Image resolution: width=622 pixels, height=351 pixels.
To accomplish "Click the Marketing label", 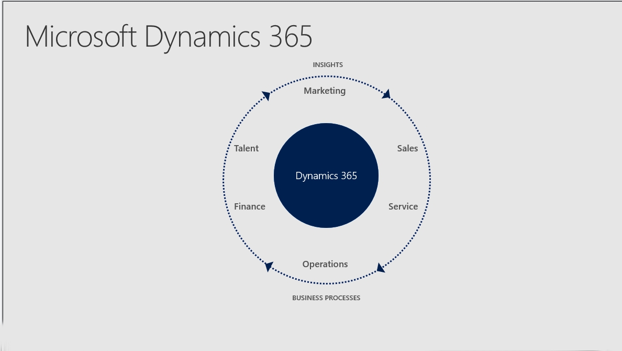I will [325, 91].
